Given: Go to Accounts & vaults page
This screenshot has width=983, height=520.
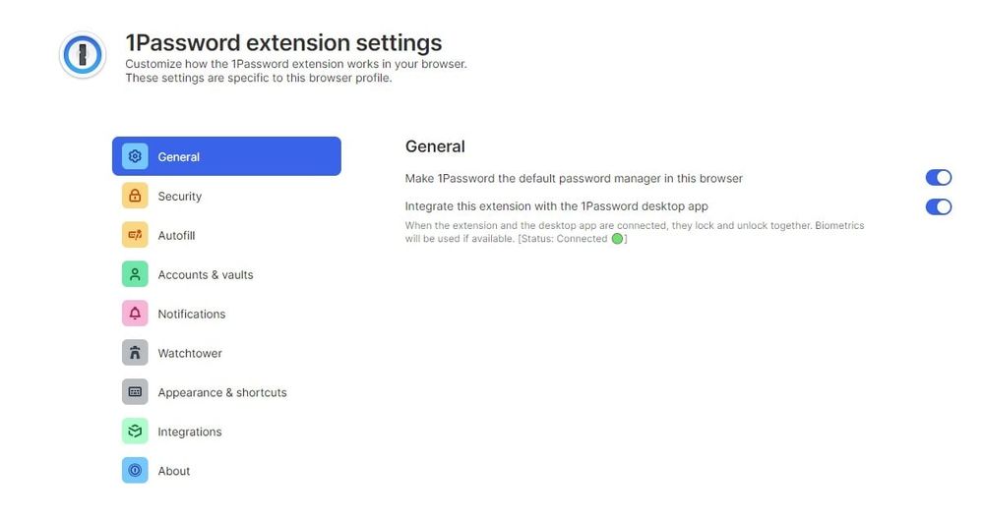Looking at the screenshot, I should pos(206,275).
